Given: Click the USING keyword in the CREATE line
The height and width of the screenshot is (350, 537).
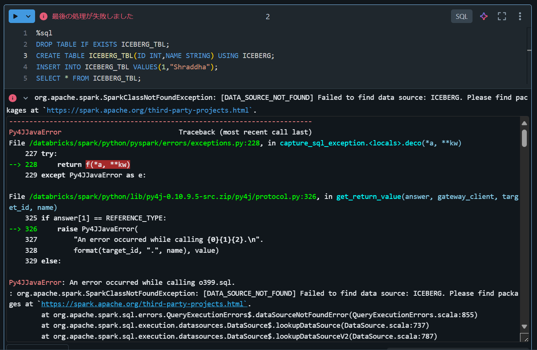Looking at the screenshot, I should 228,56.
